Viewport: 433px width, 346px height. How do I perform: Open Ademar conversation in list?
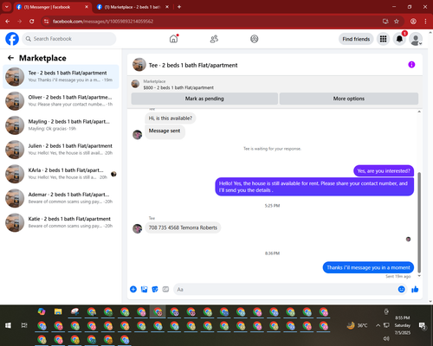(x=61, y=198)
